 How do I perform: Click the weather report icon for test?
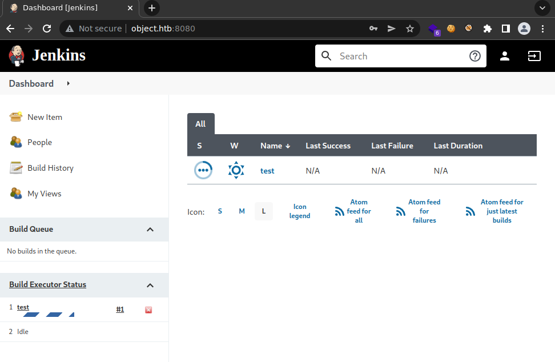(x=236, y=170)
